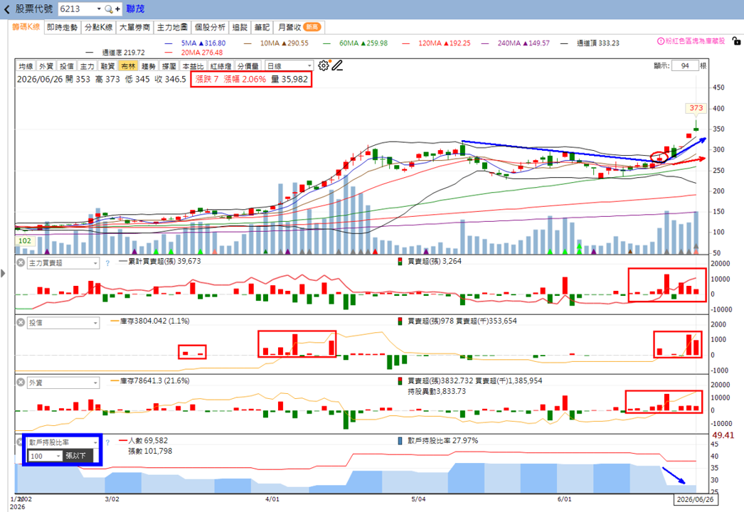Click the stock code input showing 6213

coord(78,9)
